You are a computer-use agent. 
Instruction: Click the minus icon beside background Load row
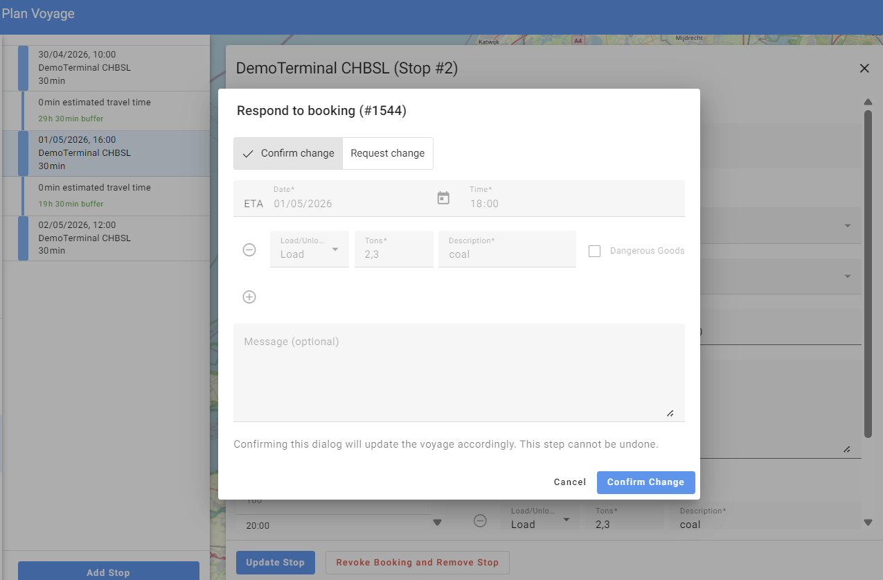tap(480, 520)
